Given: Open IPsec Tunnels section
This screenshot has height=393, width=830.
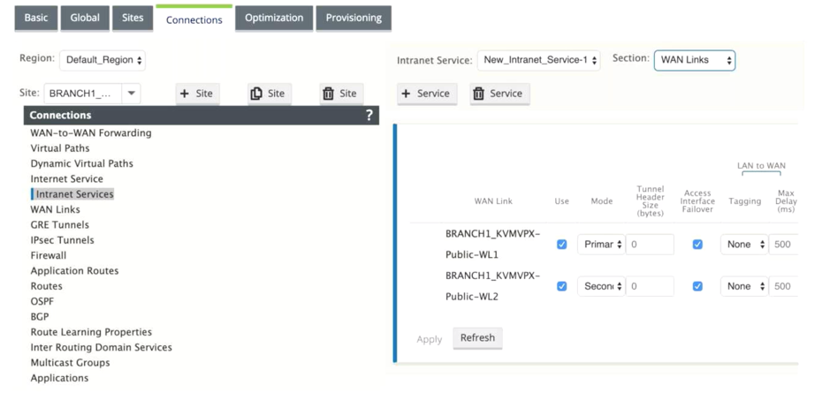Looking at the screenshot, I should (63, 240).
